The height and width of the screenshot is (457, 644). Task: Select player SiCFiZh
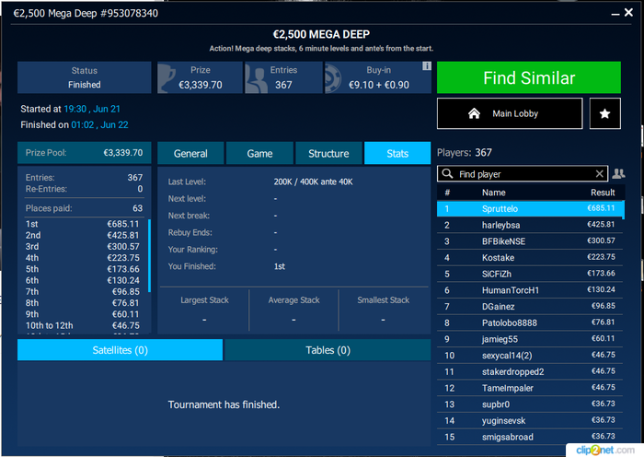[530, 274]
